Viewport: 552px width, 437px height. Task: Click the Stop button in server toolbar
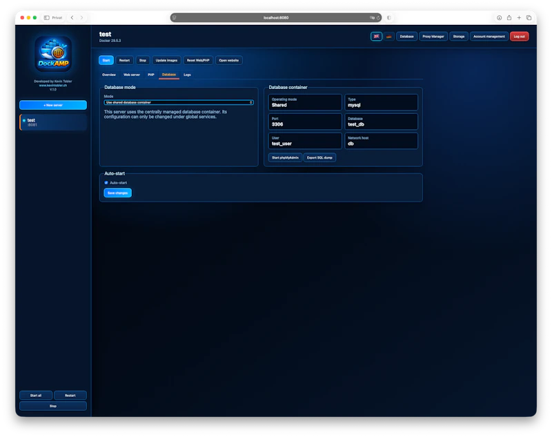coord(143,60)
